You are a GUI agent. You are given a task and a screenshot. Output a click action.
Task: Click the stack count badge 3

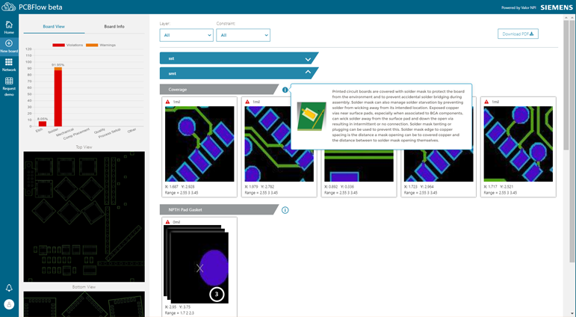pos(217,295)
